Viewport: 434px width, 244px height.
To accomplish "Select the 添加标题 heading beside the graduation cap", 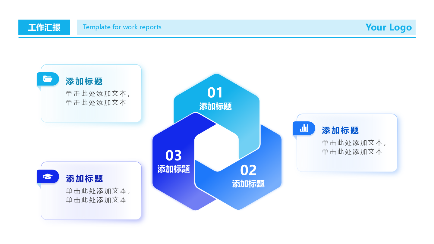I will click(84, 179).
